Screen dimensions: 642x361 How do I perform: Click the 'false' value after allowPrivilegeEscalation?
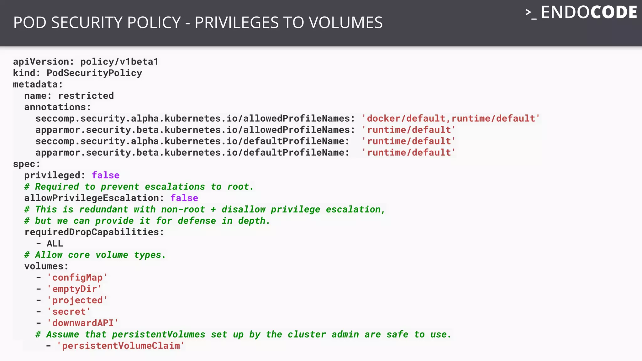pos(184,198)
